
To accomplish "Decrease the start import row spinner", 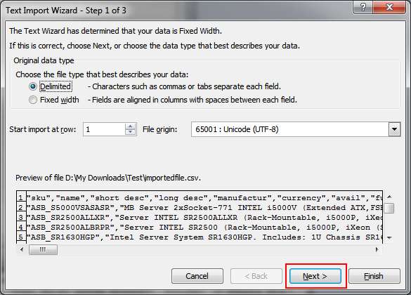I will 130,132.
